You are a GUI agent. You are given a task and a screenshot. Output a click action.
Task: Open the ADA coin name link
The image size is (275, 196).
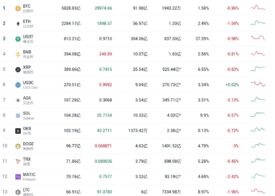27,98
